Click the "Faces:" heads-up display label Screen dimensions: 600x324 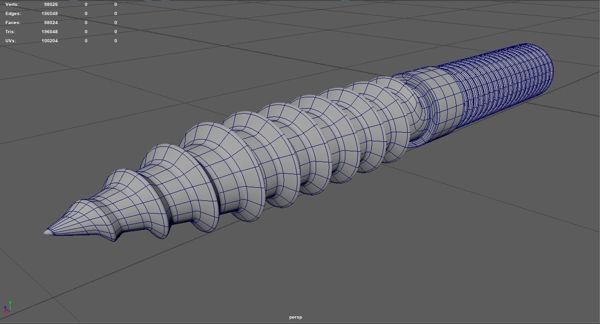coord(13,22)
